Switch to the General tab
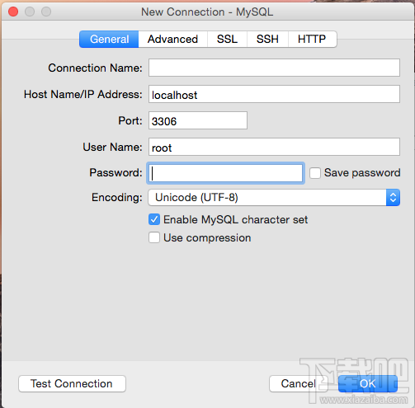The height and width of the screenshot is (408, 415). [x=109, y=40]
